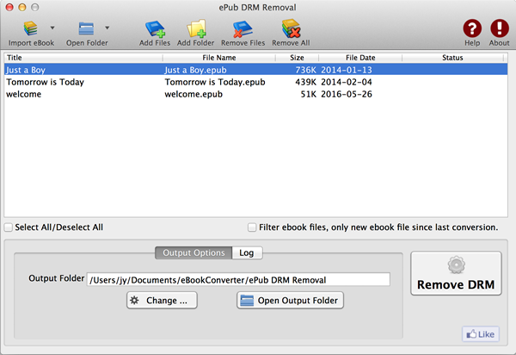Click the size value '439K'

pos(305,82)
